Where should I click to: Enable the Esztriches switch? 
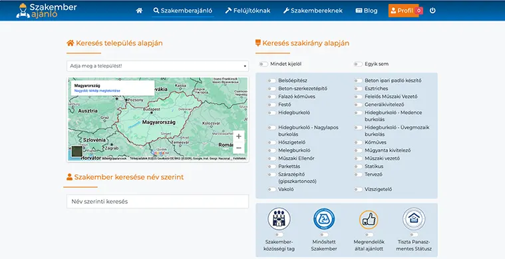358,89
